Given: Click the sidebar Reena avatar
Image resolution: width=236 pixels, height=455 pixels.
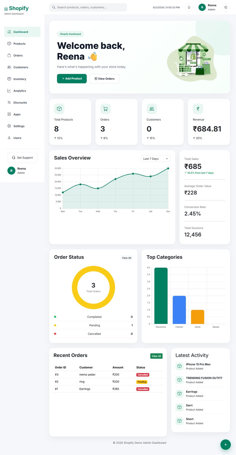Looking at the screenshot, I should click(x=11, y=171).
